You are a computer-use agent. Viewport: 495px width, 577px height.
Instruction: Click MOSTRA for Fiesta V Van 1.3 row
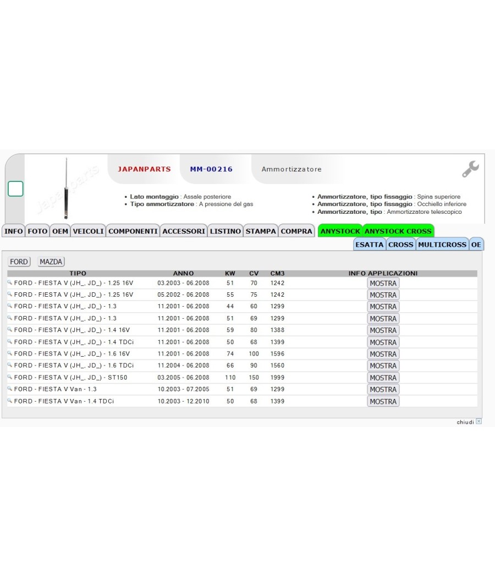[383, 389]
